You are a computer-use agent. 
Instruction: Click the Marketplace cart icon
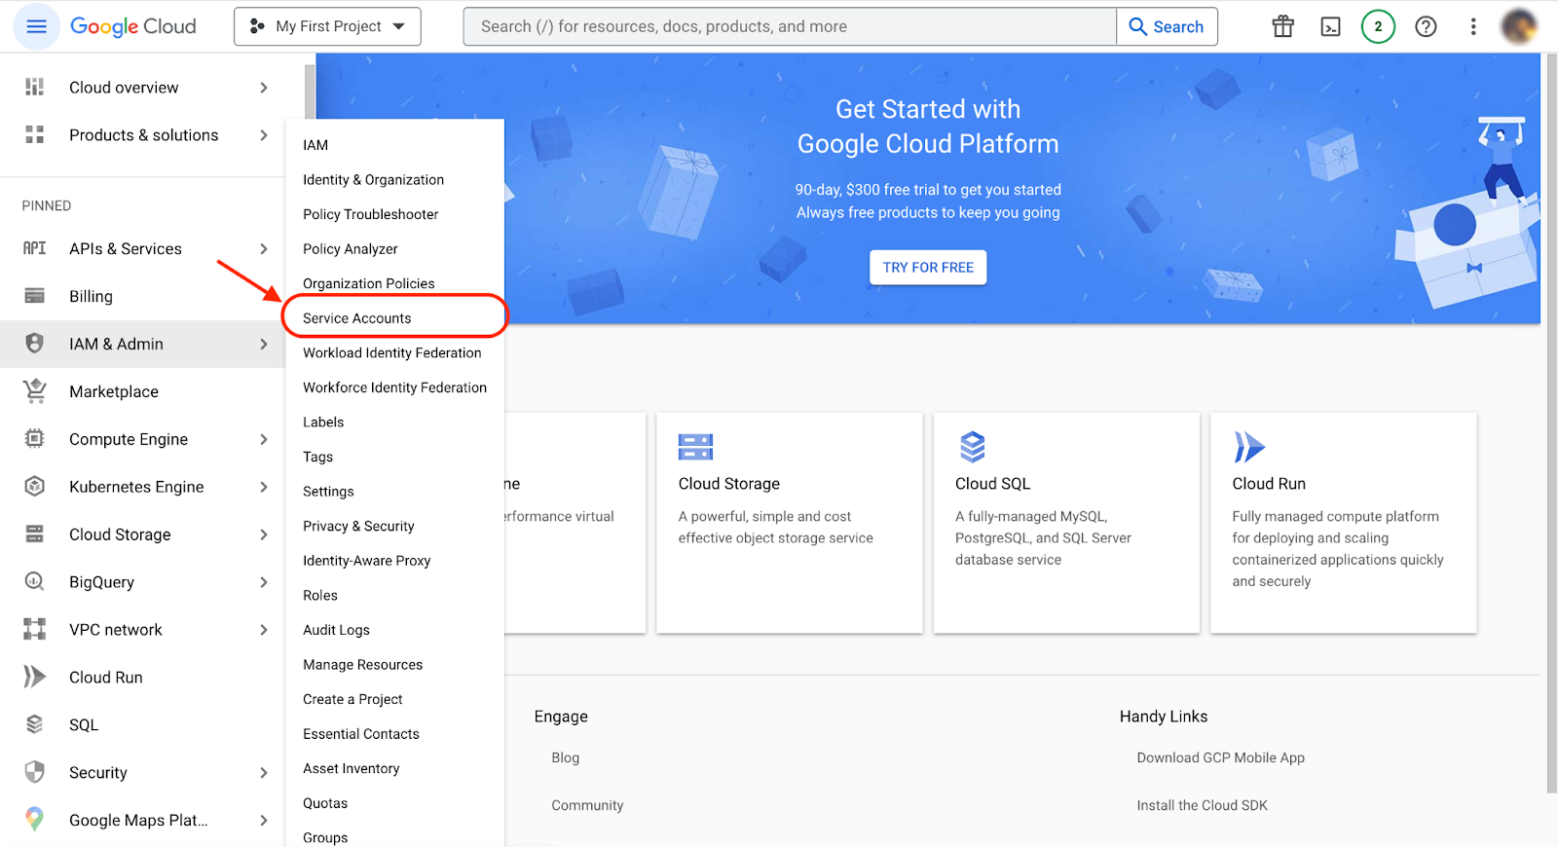(x=35, y=391)
